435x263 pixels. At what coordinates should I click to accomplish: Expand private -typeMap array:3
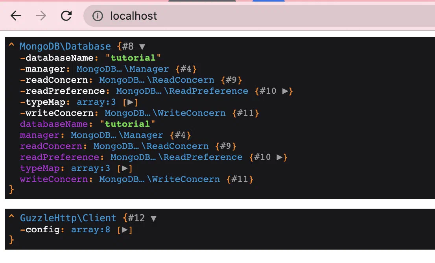click(x=130, y=102)
